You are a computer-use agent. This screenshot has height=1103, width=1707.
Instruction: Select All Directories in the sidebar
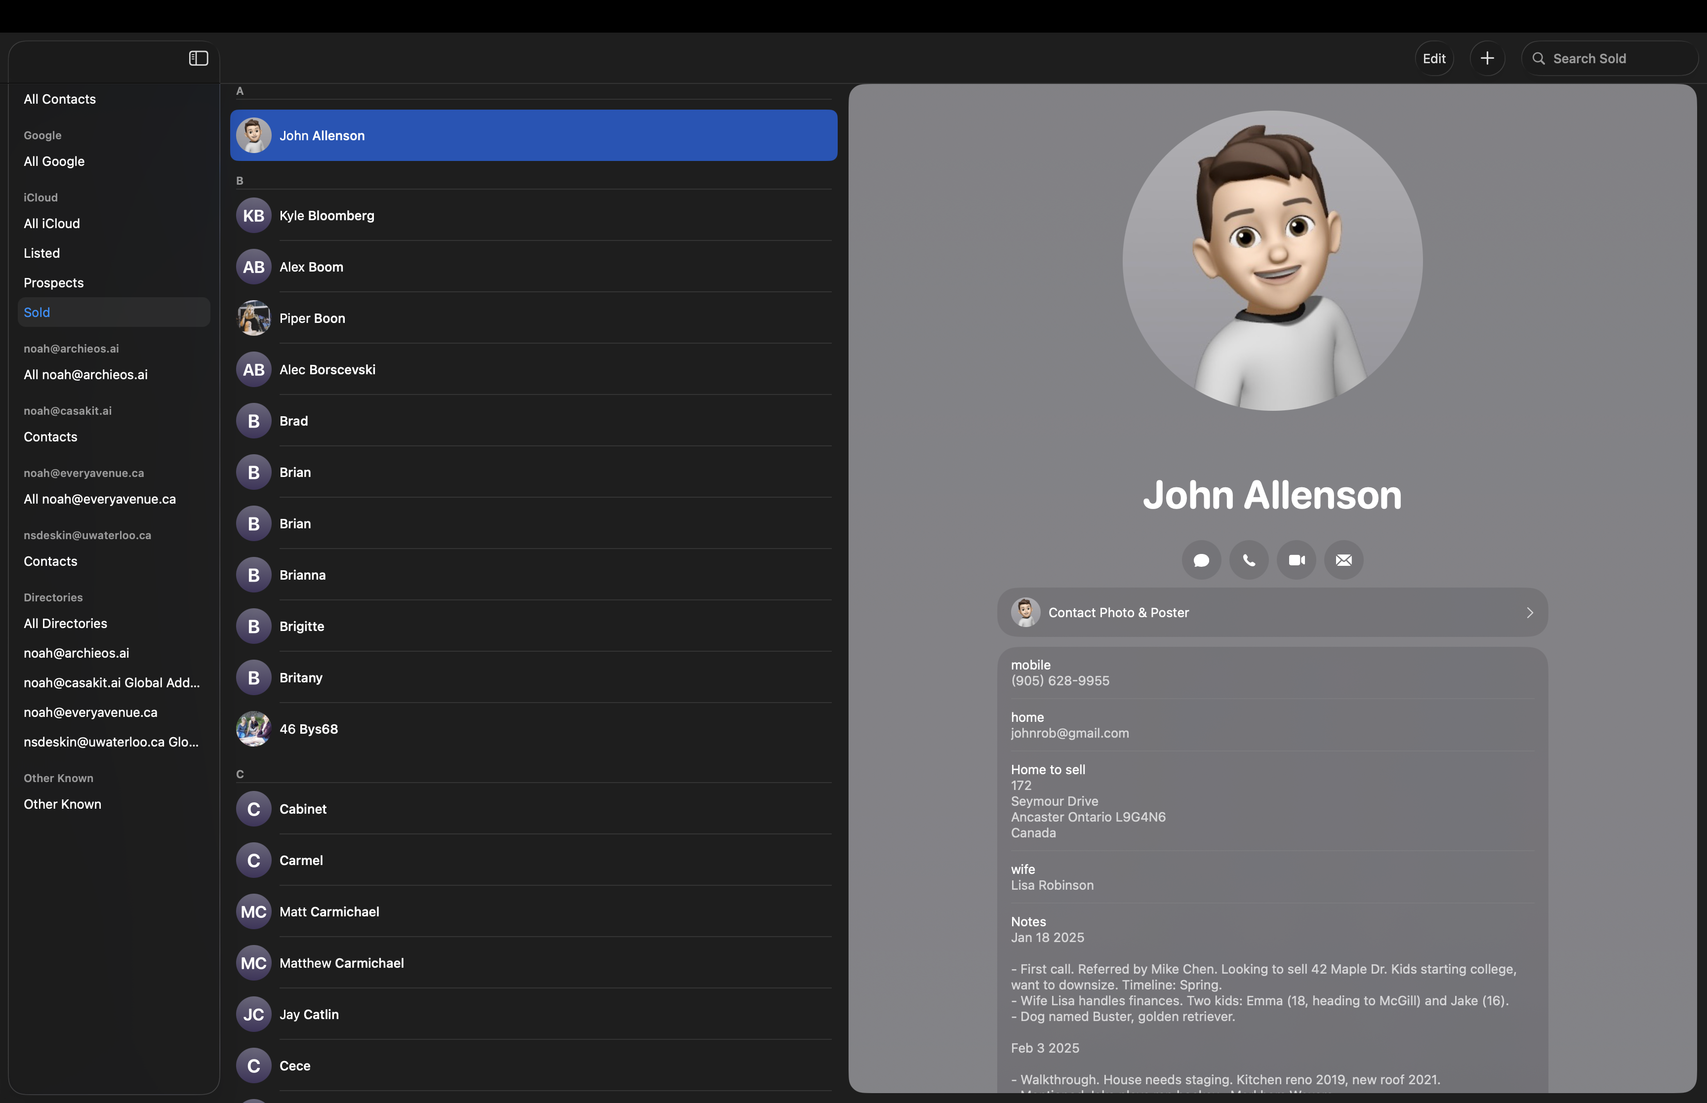coord(65,623)
